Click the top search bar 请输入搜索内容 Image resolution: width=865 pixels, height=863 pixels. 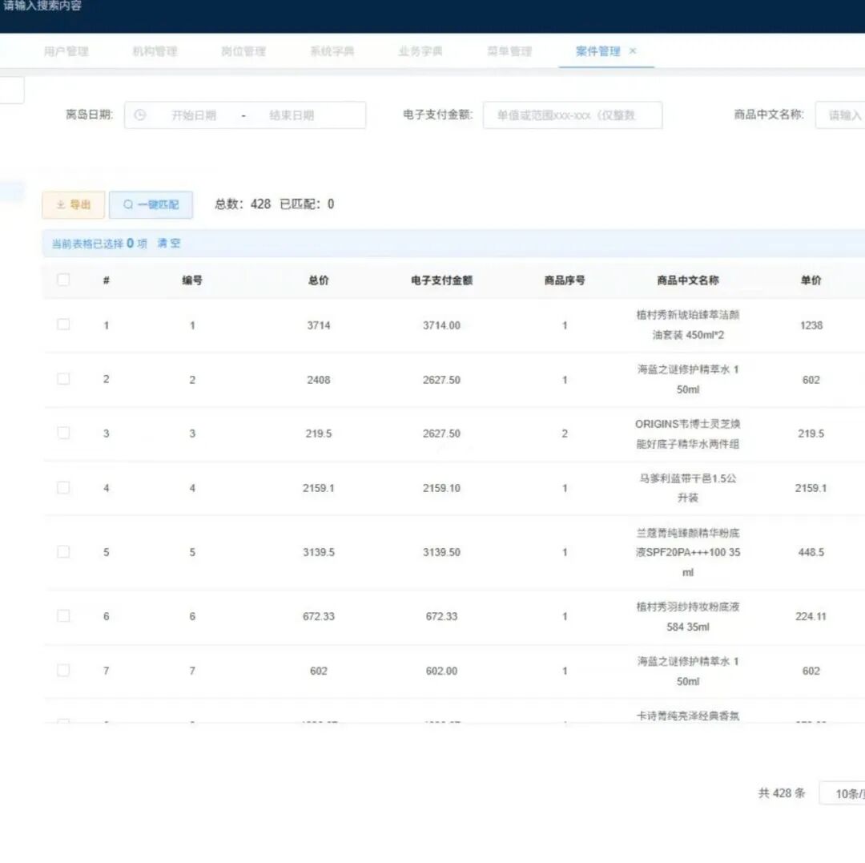coord(44,6)
